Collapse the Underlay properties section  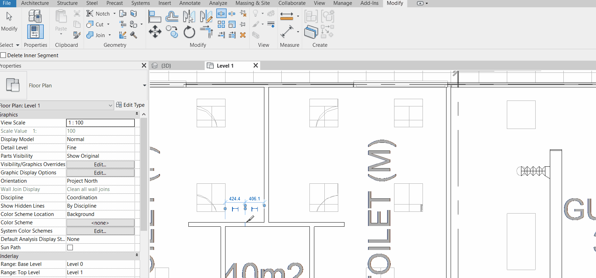(x=137, y=255)
